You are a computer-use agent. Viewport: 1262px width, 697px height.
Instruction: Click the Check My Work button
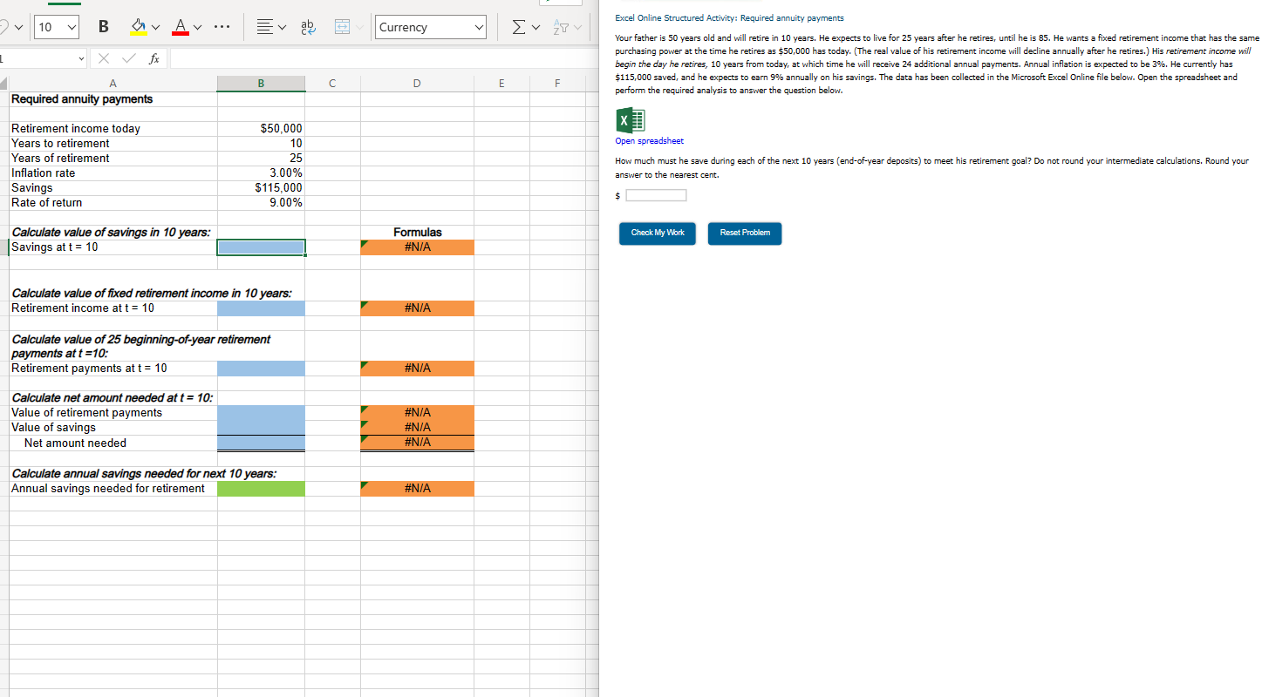(657, 233)
